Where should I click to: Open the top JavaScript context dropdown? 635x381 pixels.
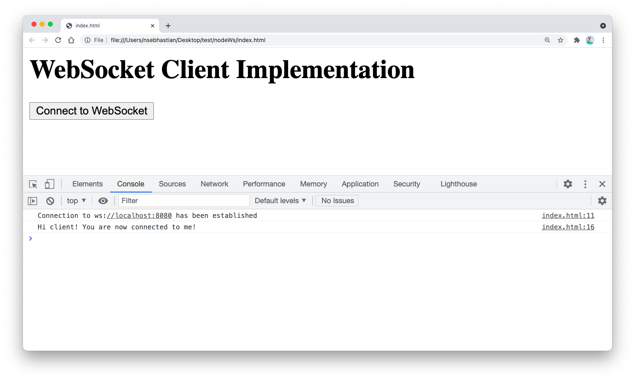77,201
